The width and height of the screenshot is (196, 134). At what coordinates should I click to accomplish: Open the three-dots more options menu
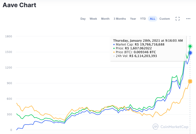pyautogui.click(x=188, y=19)
